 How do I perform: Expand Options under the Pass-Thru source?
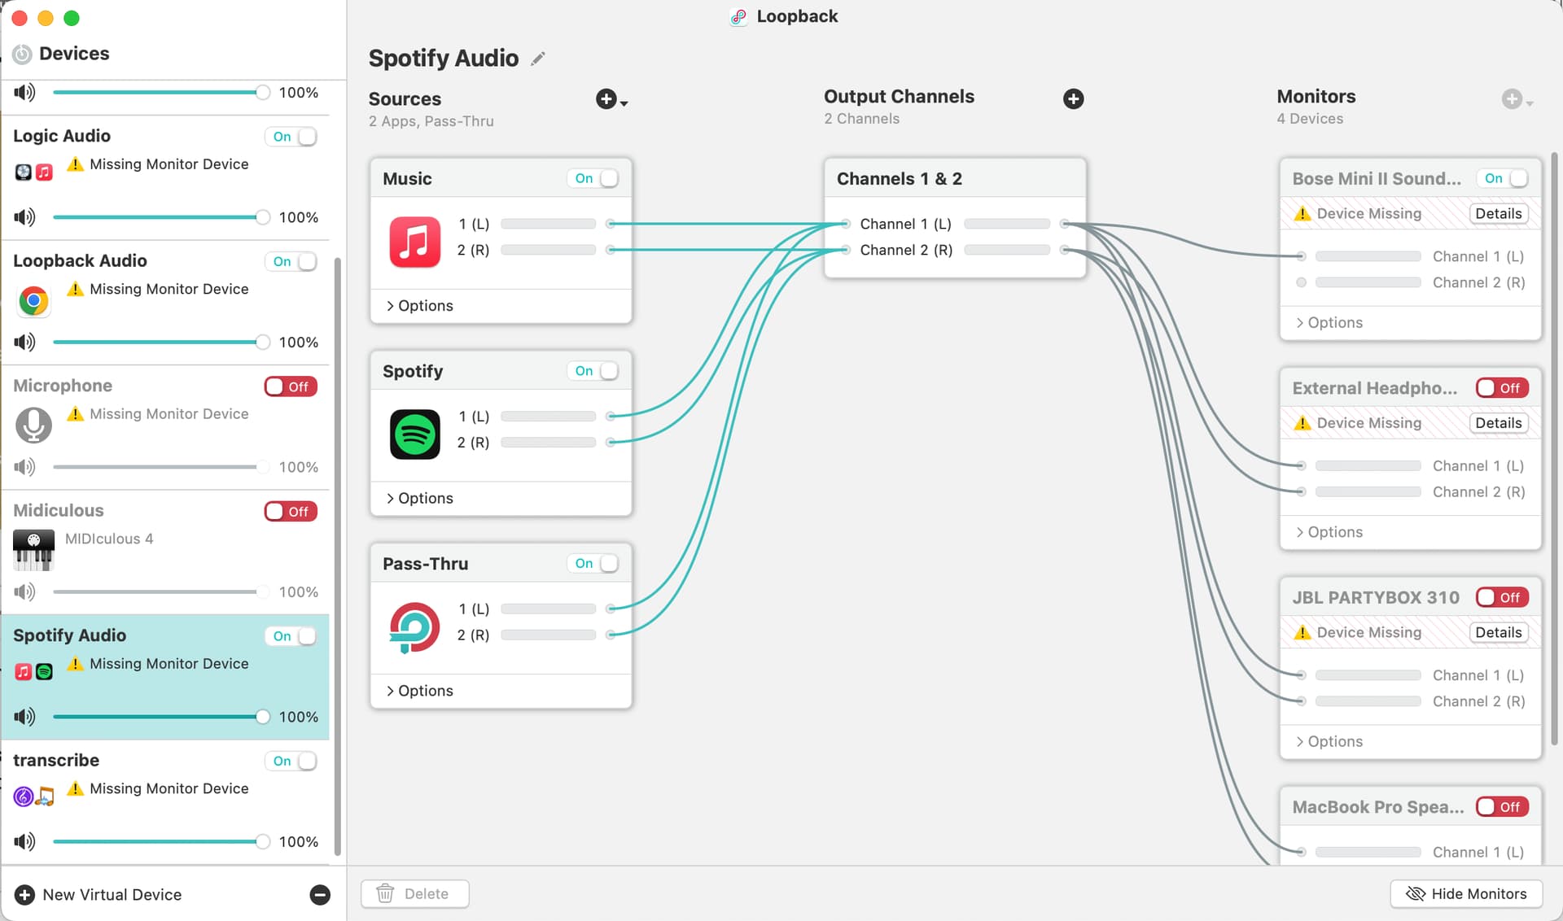[x=420, y=691]
